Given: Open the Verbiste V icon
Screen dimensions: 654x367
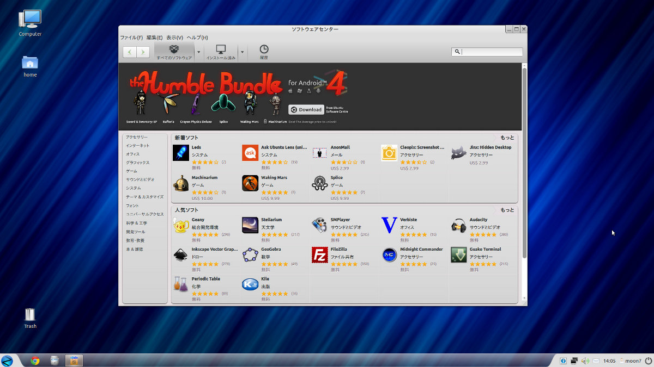Looking at the screenshot, I should click(x=389, y=225).
